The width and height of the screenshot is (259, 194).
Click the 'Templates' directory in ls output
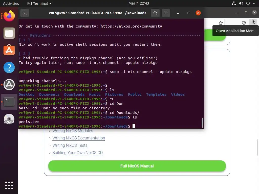pos(156,94)
